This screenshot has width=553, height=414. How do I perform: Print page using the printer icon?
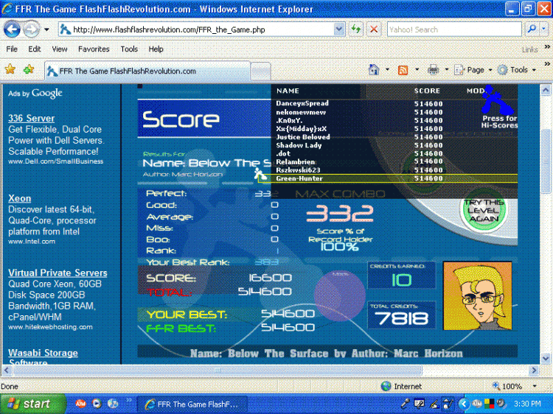coord(433,70)
